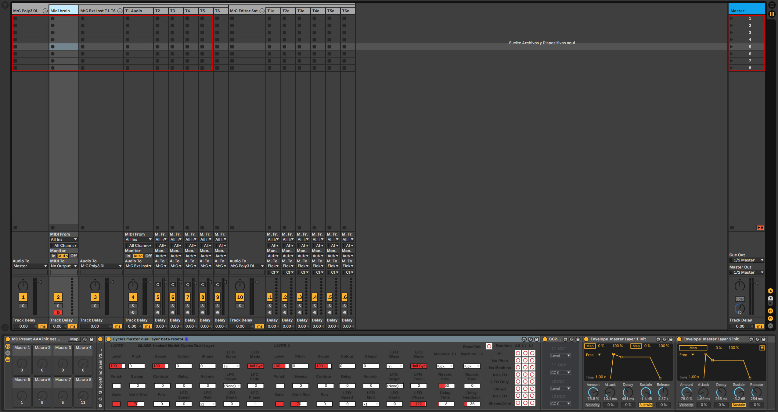Toggle the Mixer section (M) button

770,311
